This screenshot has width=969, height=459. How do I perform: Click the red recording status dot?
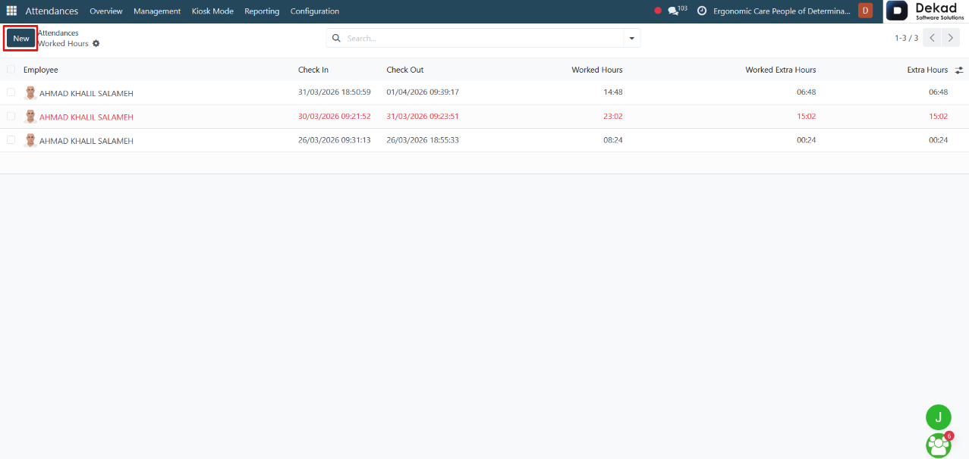click(658, 11)
